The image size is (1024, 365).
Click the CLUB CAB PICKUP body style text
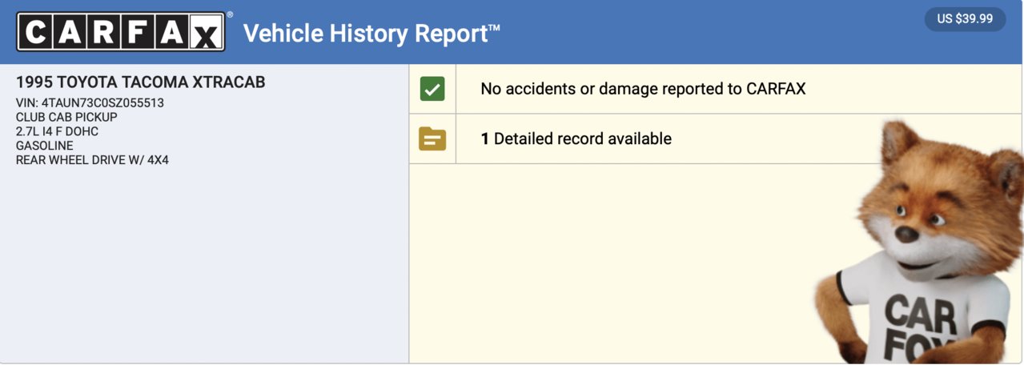(x=66, y=118)
